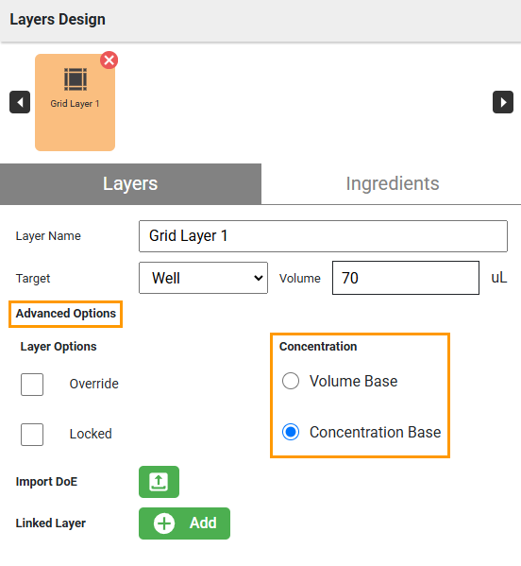Focus the Volume field showing 70
The image size is (521, 566).
[x=406, y=278]
